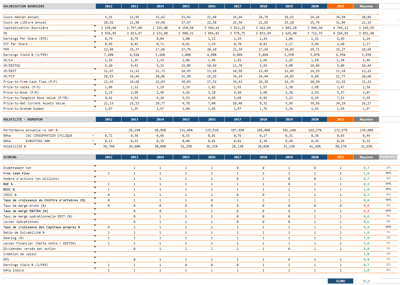Image resolution: width=400 pixels, height=285 pixels.
Task: Select the "Performance annuelle vs 10Y %" label
Action: point(30,130)
